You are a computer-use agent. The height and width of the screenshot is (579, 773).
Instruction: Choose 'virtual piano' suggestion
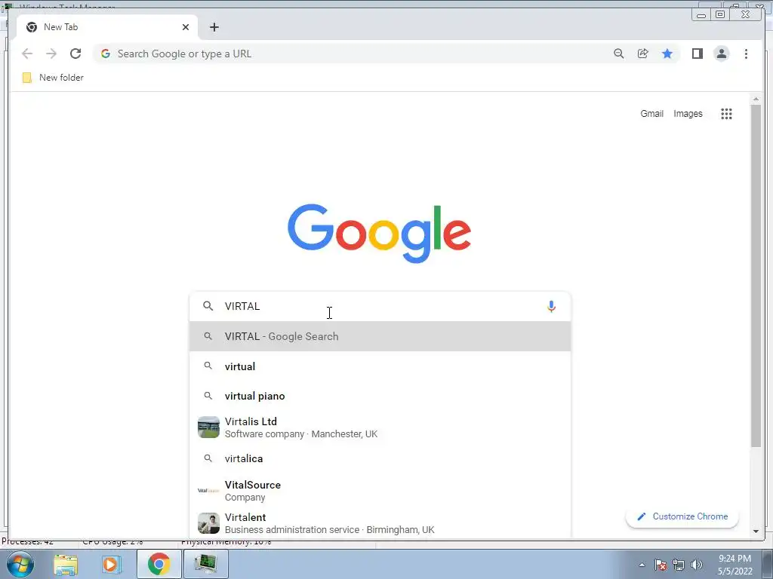pyautogui.click(x=380, y=396)
